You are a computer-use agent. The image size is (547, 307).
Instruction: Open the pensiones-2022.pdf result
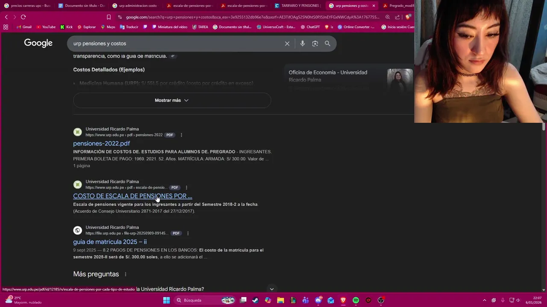(101, 143)
